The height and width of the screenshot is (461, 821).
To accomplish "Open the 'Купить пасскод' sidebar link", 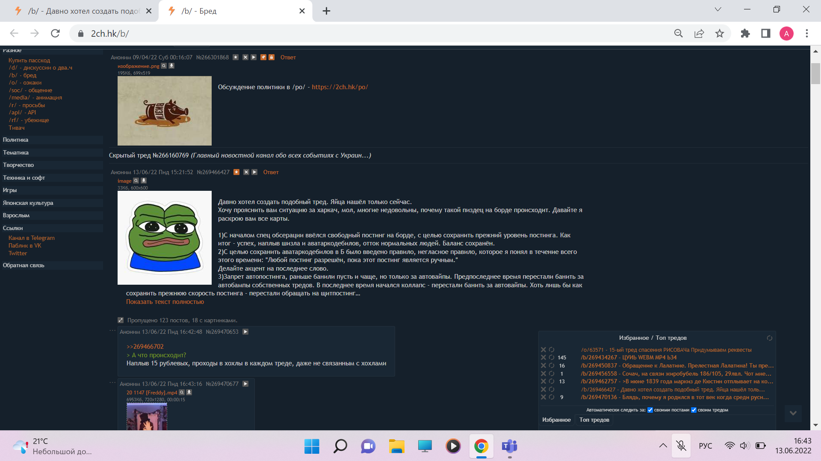I will tap(29, 60).
